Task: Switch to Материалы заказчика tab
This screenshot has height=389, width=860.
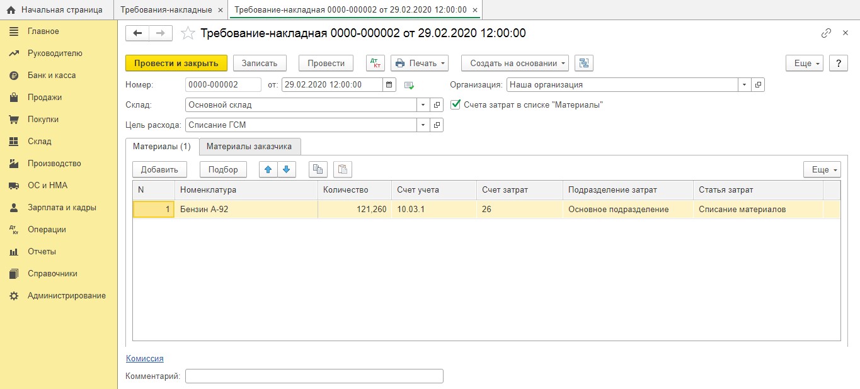Action: 249,147
